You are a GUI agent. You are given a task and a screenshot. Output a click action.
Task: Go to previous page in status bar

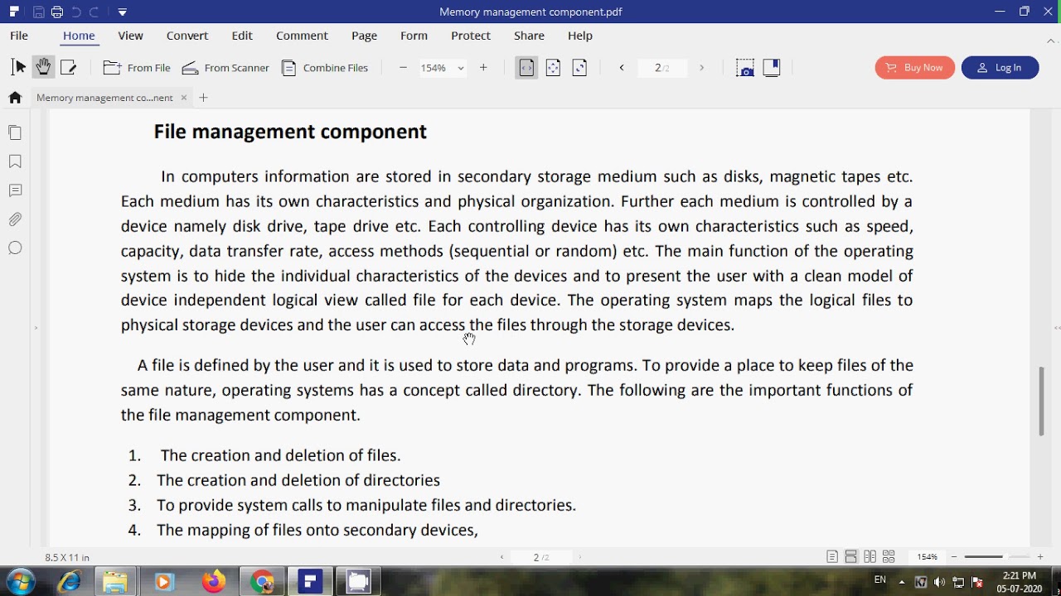[x=501, y=557]
